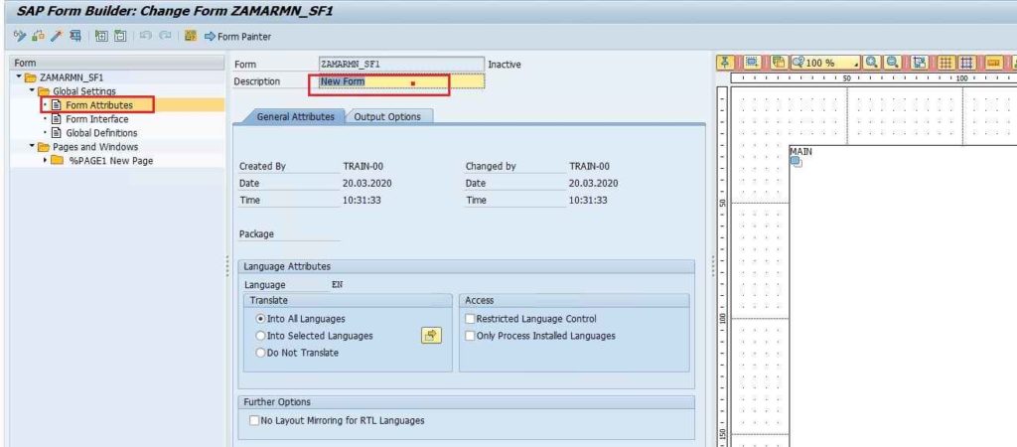Click the yellow ruler icon in painter toolbar

point(993,63)
